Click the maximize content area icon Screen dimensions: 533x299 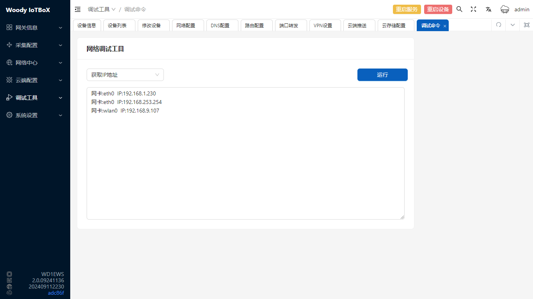coord(526,25)
